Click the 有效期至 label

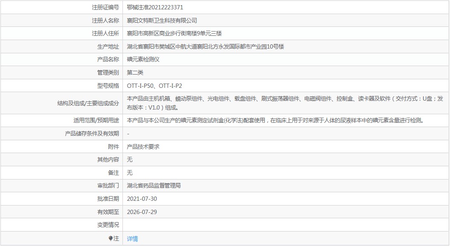click(x=108, y=212)
